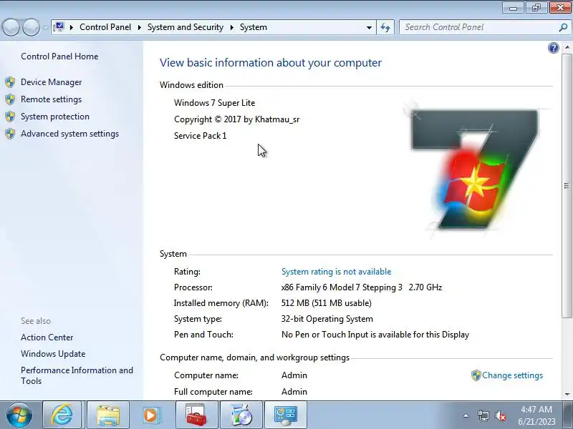Image resolution: width=573 pixels, height=429 pixels.
Task: Open System protection link
Action: tap(55, 117)
